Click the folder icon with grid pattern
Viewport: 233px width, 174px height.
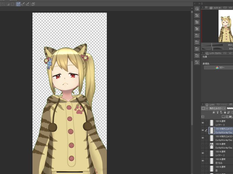(x=197, y=42)
